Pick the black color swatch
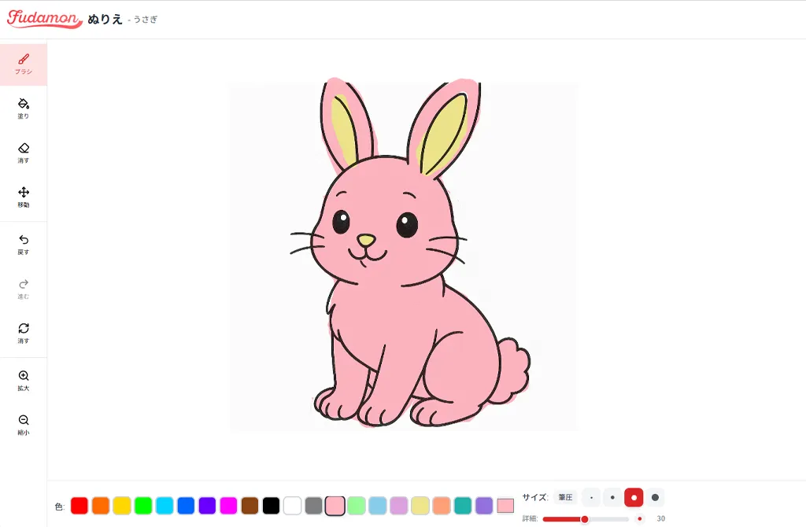The width and height of the screenshot is (806, 527). (270, 506)
